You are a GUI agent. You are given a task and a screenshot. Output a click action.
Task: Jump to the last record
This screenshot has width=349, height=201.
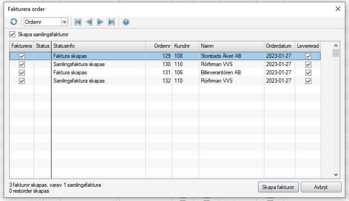click(111, 22)
